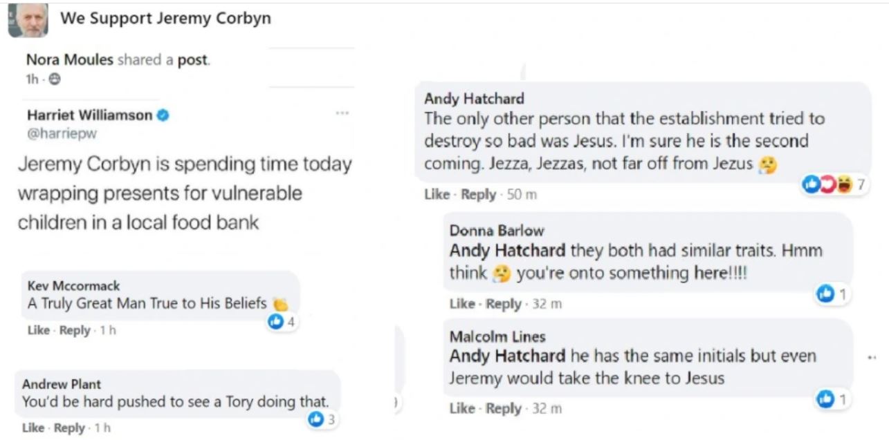Open three-dots menu on Harriet Williamson tweet
The image size is (889, 440).
(x=342, y=113)
